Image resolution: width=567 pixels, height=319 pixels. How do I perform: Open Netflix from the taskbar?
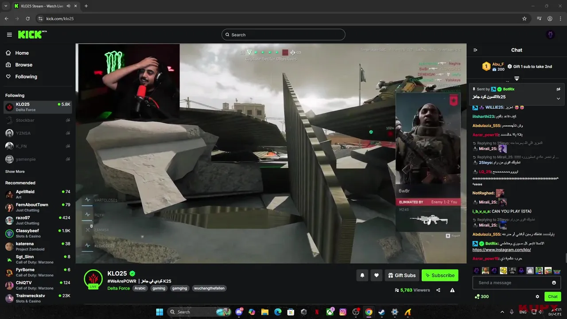[x=317, y=312]
